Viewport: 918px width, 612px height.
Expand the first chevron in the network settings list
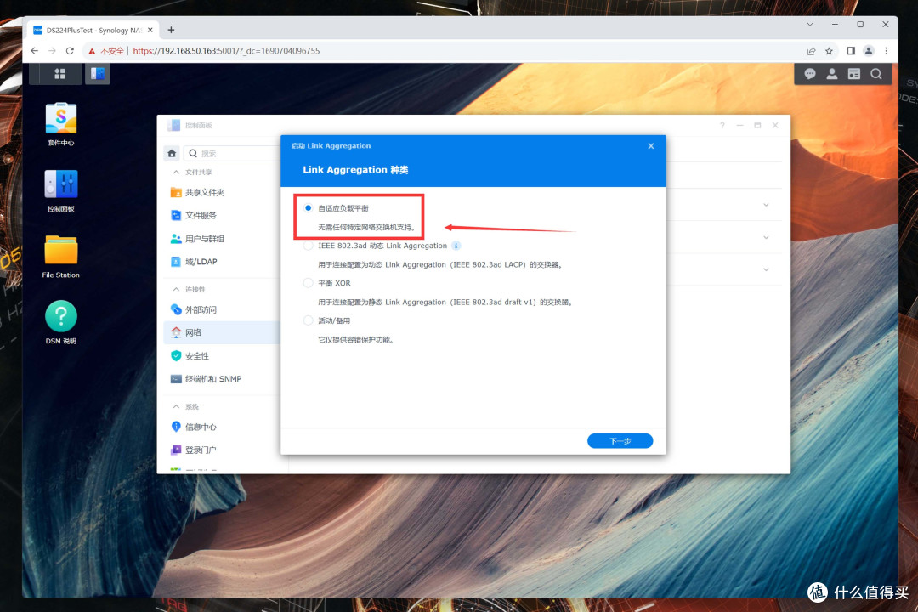coord(766,204)
